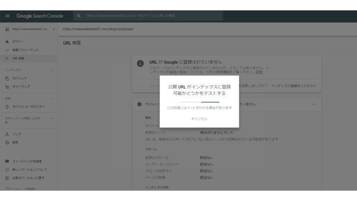Click フィードバックを送信 in sidebar
This screenshot has width=357, height=201.
point(27,161)
